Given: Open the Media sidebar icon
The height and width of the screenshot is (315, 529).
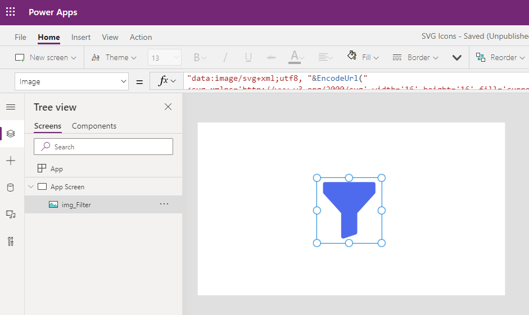Looking at the screenshot, I should pos(11,214).
